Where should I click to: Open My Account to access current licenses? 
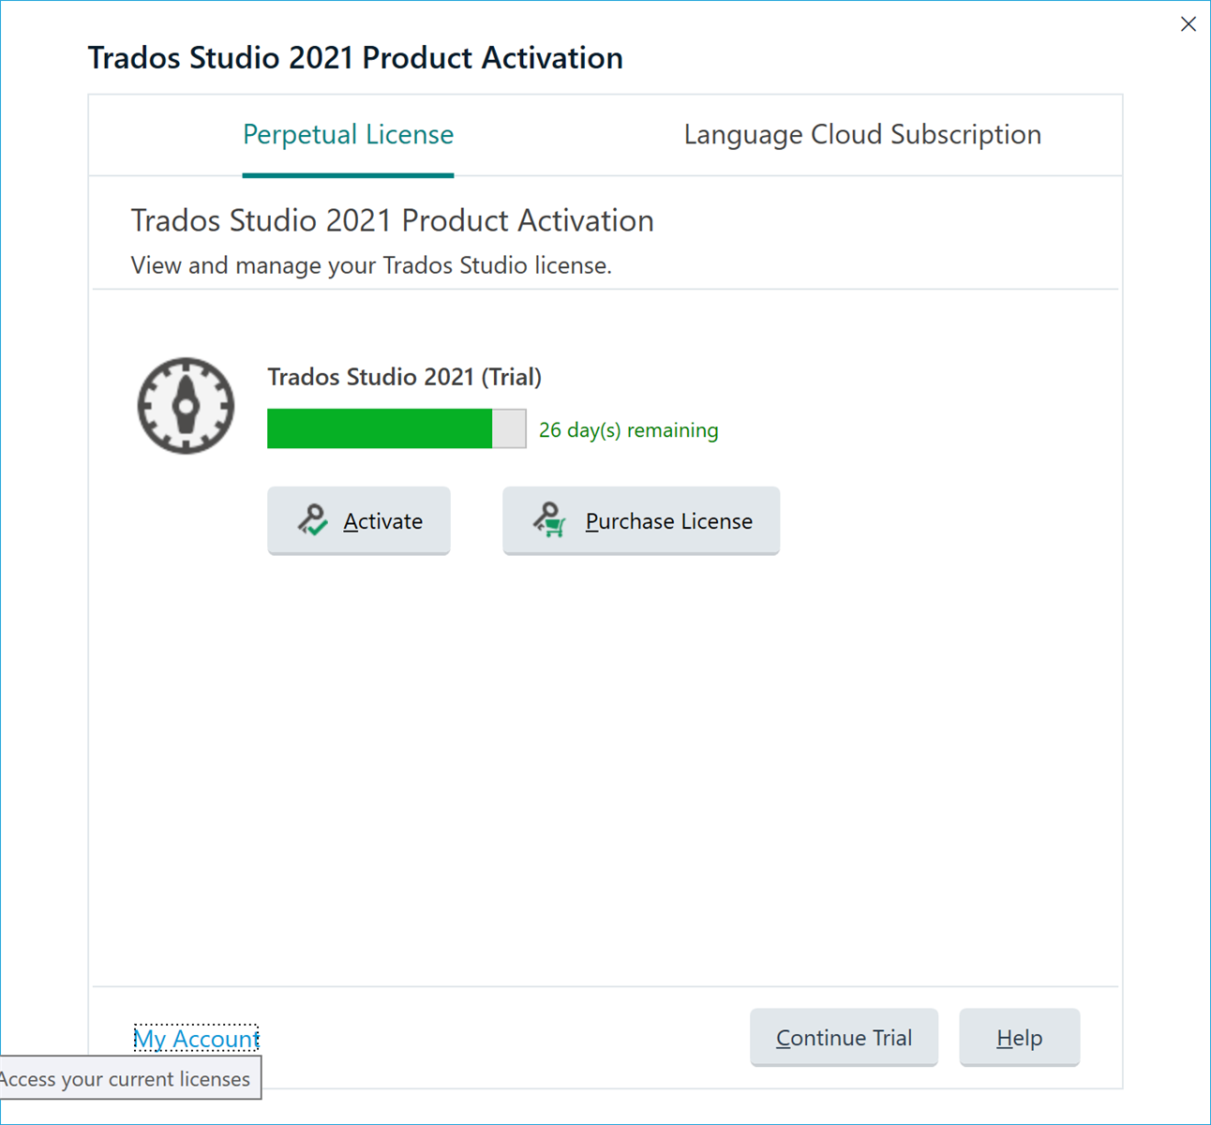pos(196,1039)
